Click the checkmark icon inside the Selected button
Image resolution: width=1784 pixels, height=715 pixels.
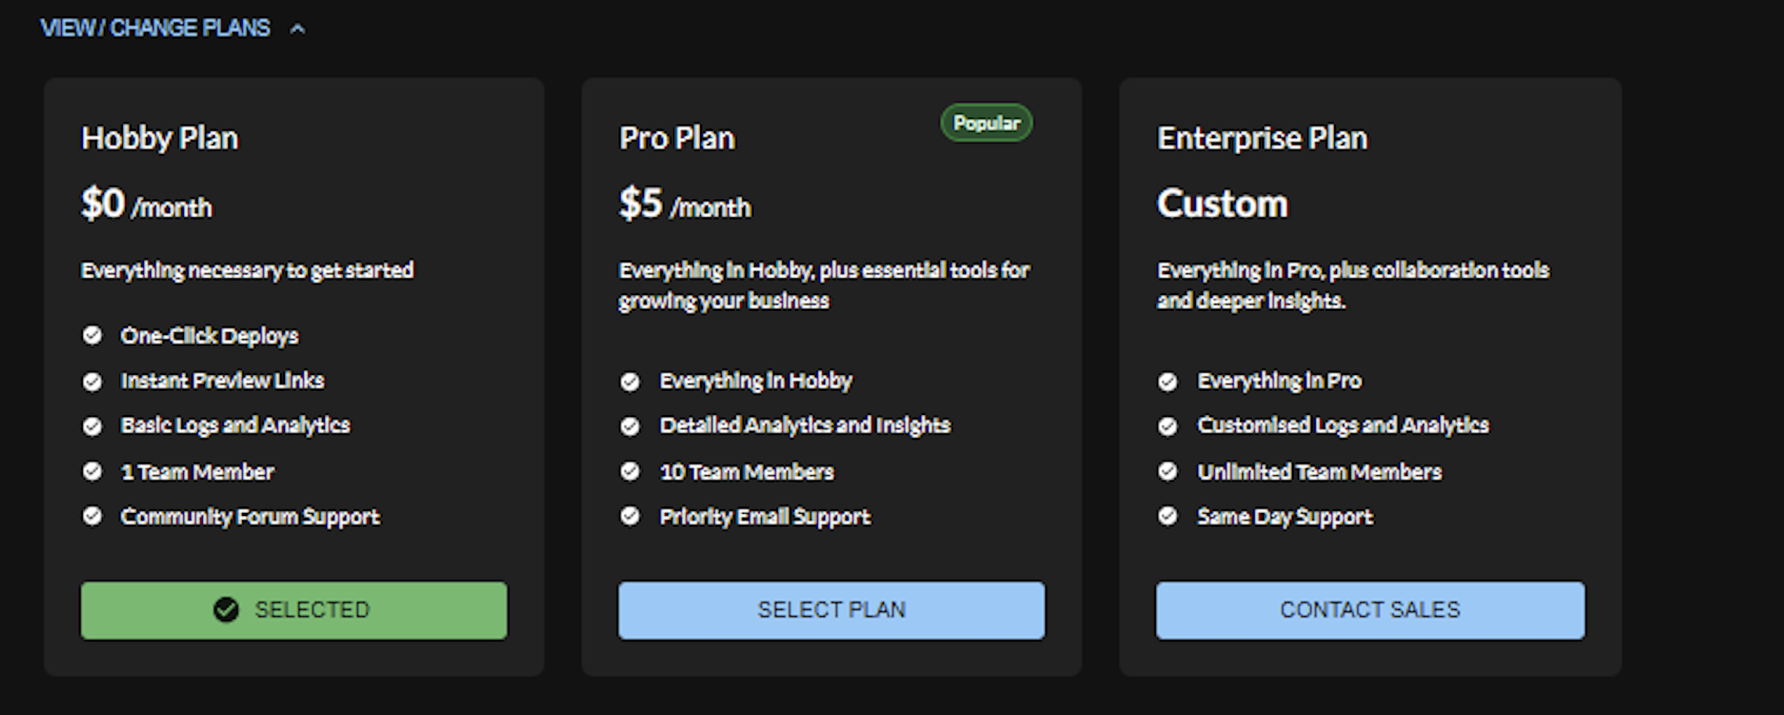226,610
